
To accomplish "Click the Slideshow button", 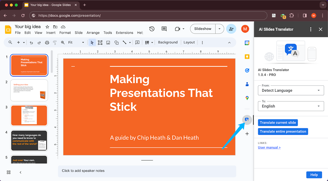I will tap(203, 29).
